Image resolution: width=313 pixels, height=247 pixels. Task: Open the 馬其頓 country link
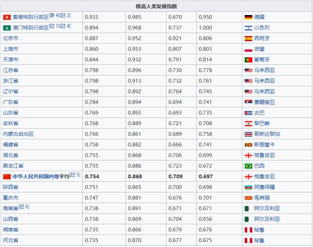click(x=262, y=198)
